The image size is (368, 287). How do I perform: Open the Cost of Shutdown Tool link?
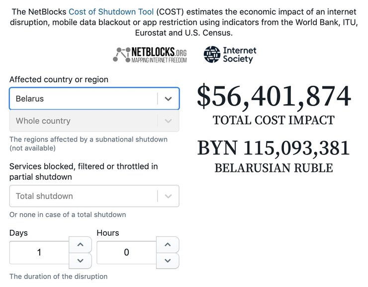(x=111, y=11)
